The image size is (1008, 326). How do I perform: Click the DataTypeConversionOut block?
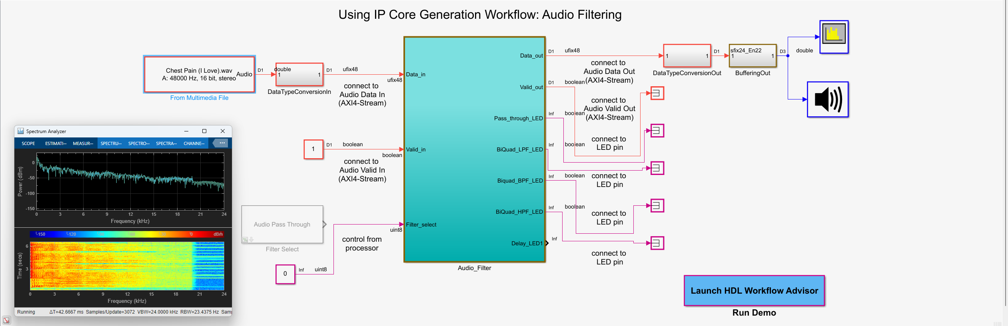coord(687,56)
